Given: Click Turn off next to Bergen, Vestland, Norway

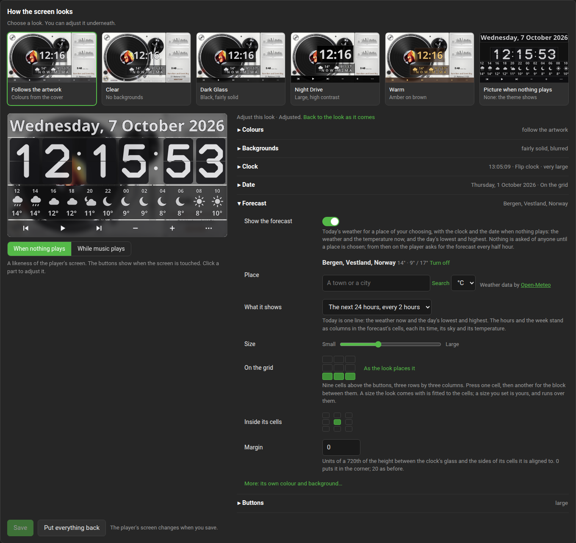Looking at the screenshot, I should point(440,263).
